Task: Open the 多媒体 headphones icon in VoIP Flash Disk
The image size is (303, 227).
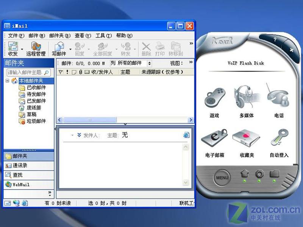Action: (247, 96)
